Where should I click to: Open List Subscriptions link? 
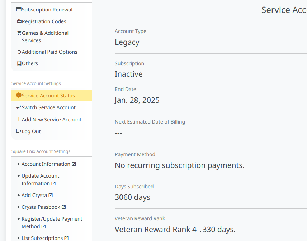tap(42, 238)
